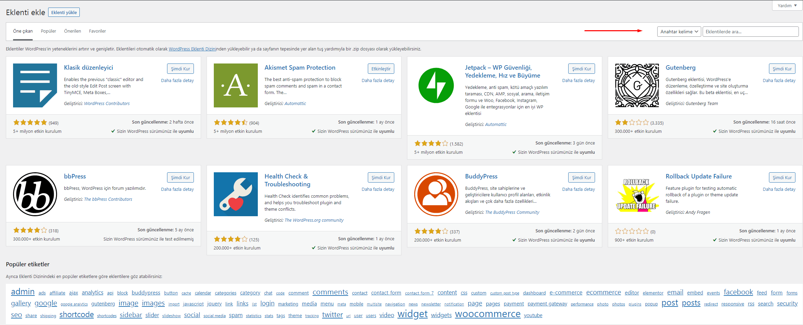Click the Akismet green A icon
Viewport: 803px width, 325px height.
235,85
